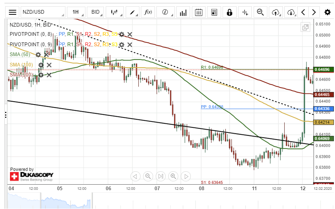Expand the 1H timeframe dropdown
The image size is (335, 209).
click(76, 12)
